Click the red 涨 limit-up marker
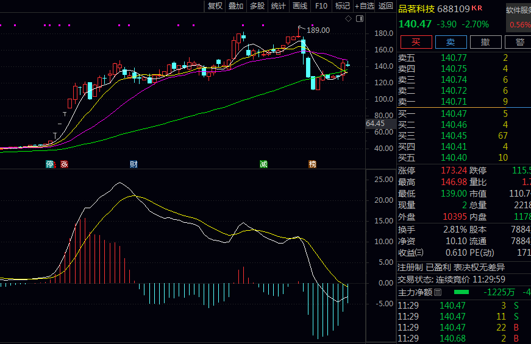Image resolution: width=531 pixels, height=344 pixels. click(64, 164)
